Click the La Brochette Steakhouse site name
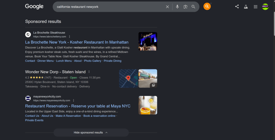Viewport: 275px width, 140px height. pyautogui.click(x=49, y=33)
